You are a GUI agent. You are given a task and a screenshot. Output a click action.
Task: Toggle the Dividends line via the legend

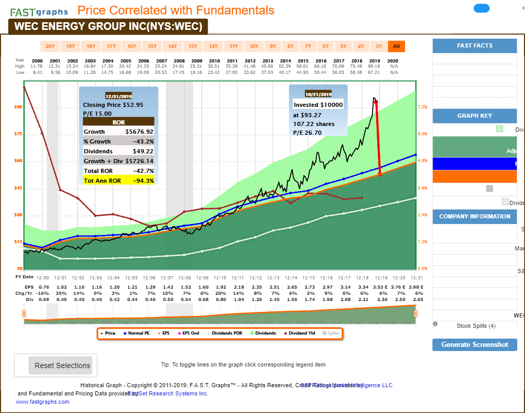tap(252, 333)
